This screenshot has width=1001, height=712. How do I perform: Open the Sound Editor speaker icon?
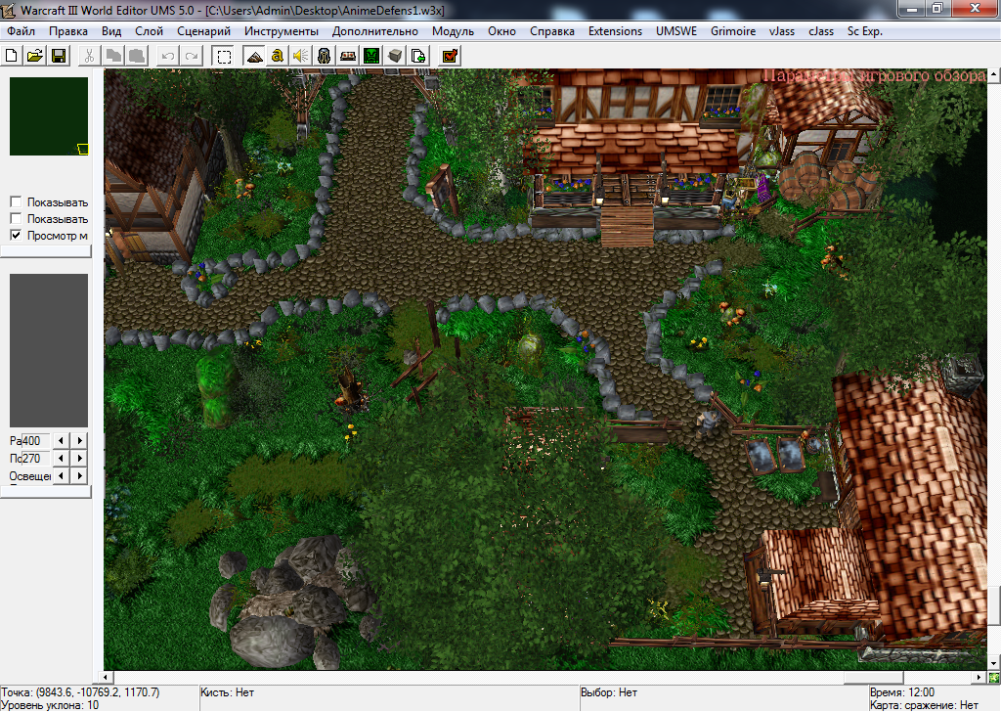pos(301,56)
